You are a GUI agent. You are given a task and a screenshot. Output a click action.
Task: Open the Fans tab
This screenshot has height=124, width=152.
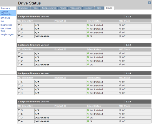(35, 8)
